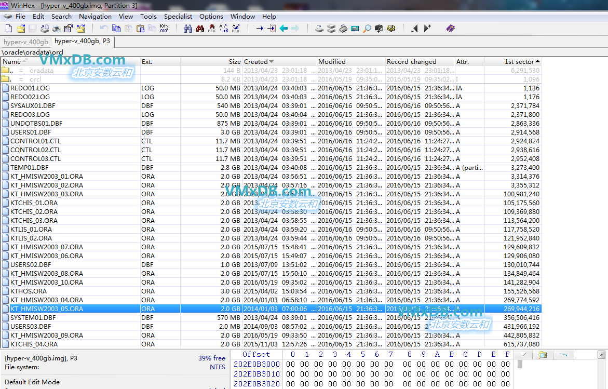Click the Paste clipboard icon
The height and width of the screenshot is (389, 608).
pos(140,29)
